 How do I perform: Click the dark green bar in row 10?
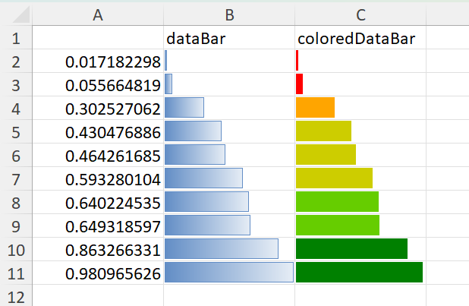pos(352,248)
